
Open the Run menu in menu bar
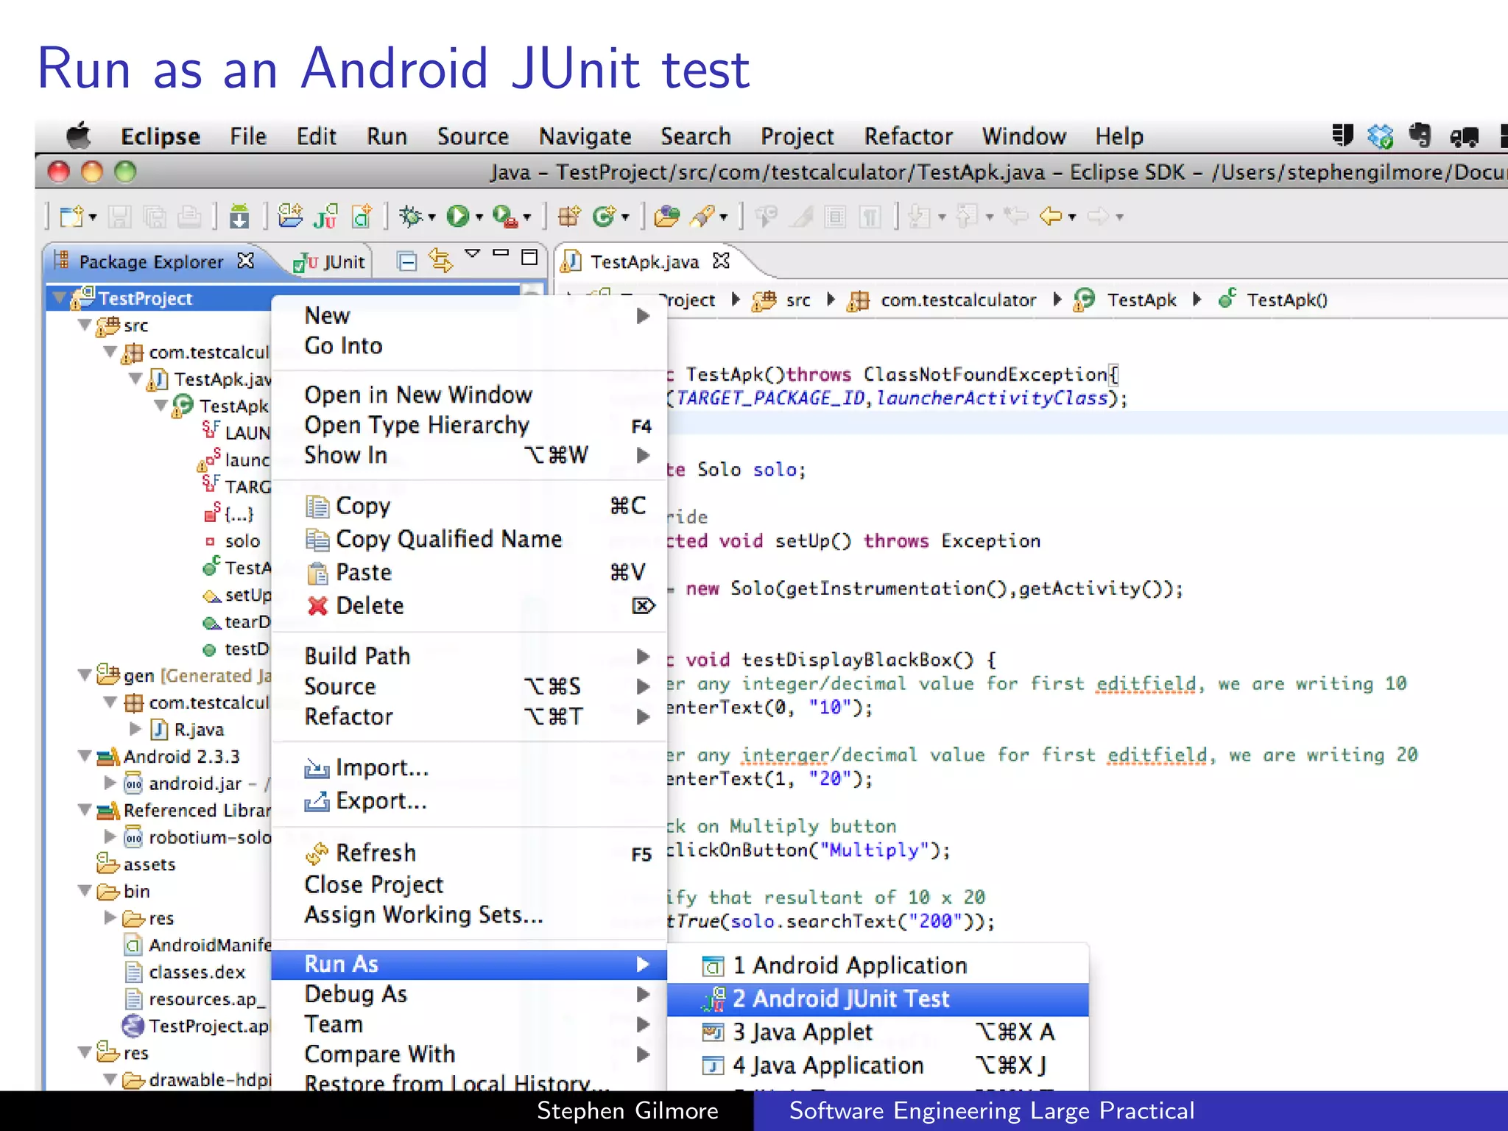click(387, 136)
